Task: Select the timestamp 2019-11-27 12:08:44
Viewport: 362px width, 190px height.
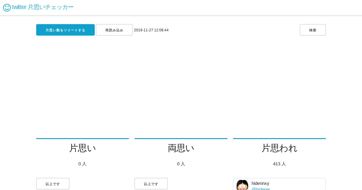Action: click(151, 30)
